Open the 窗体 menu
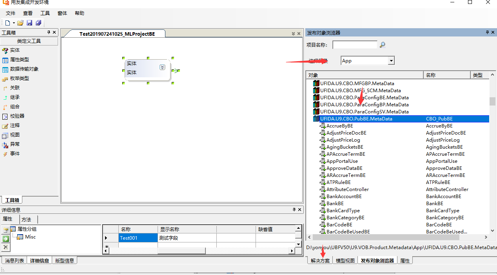 tap(62, 13)
